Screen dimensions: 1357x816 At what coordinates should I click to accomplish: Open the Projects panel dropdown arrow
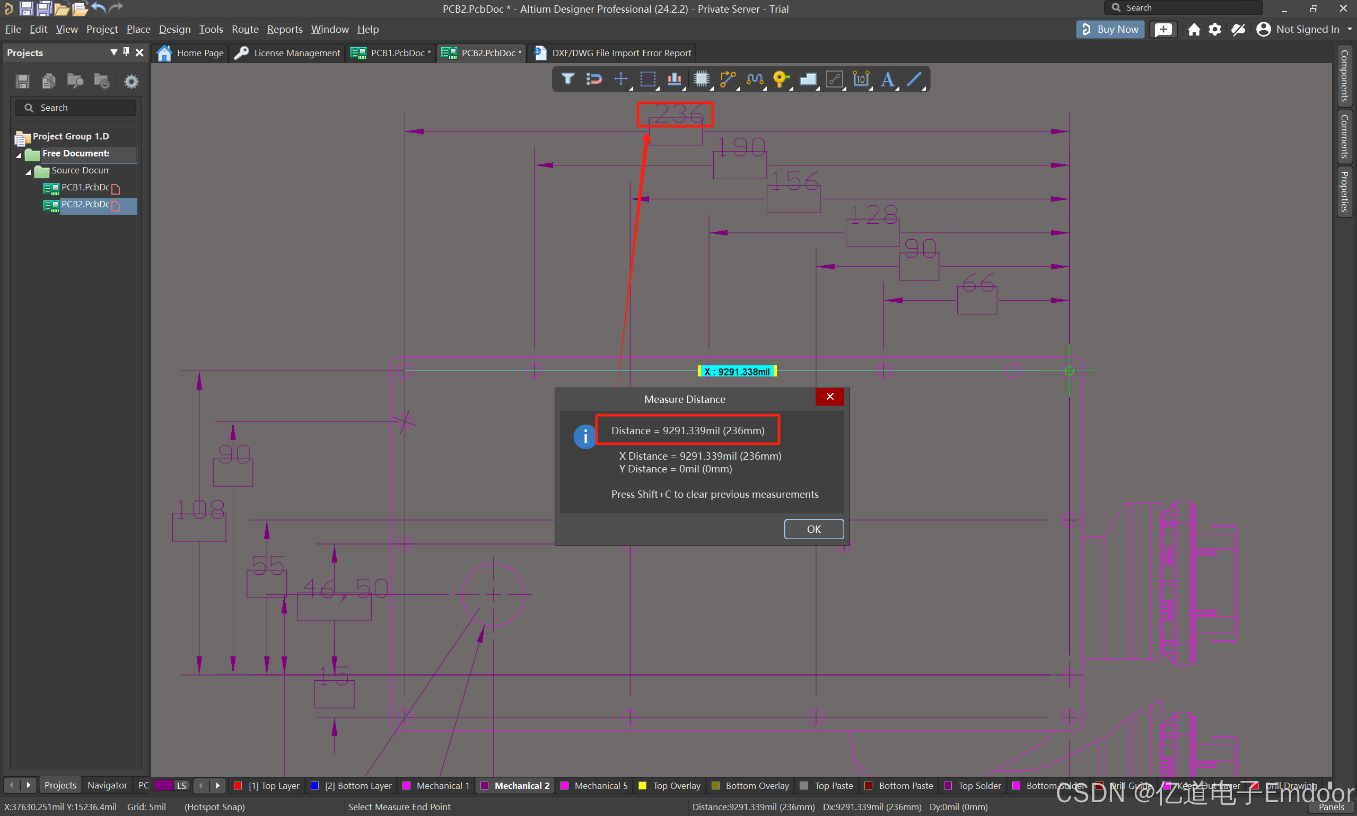(114, 52)
